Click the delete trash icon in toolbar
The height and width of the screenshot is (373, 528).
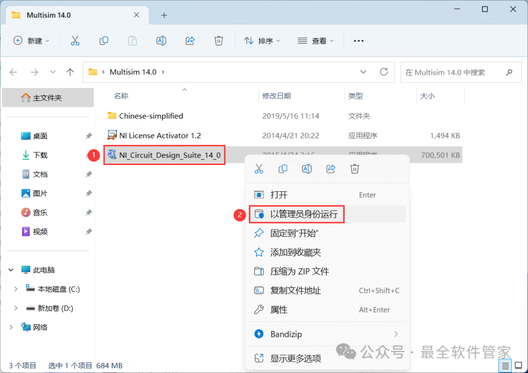click(219, 41)
